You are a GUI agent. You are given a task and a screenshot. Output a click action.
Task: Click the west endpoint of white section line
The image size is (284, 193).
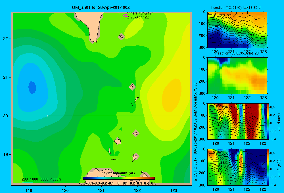[x=47, y=116]
